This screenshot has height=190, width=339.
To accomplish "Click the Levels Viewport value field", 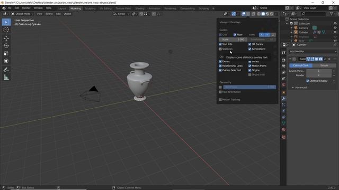I will [x=319, y=71].
